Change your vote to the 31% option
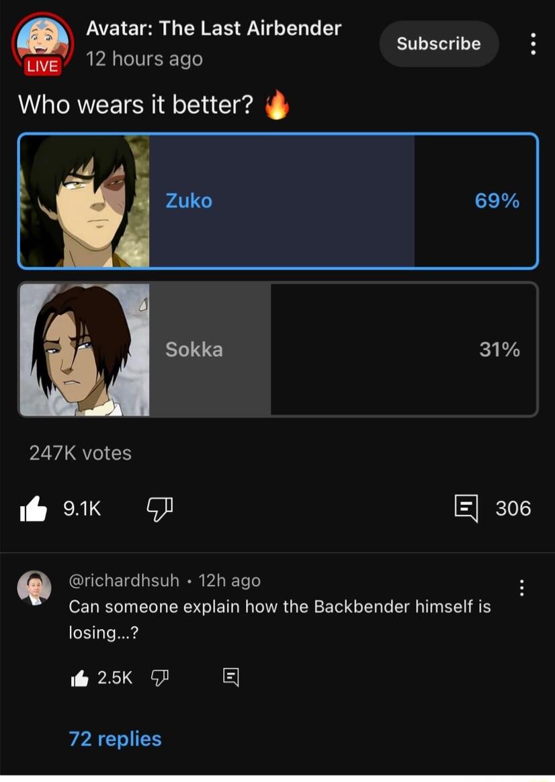The height and width of the screenshot is (782, 555). pos(277,348)
